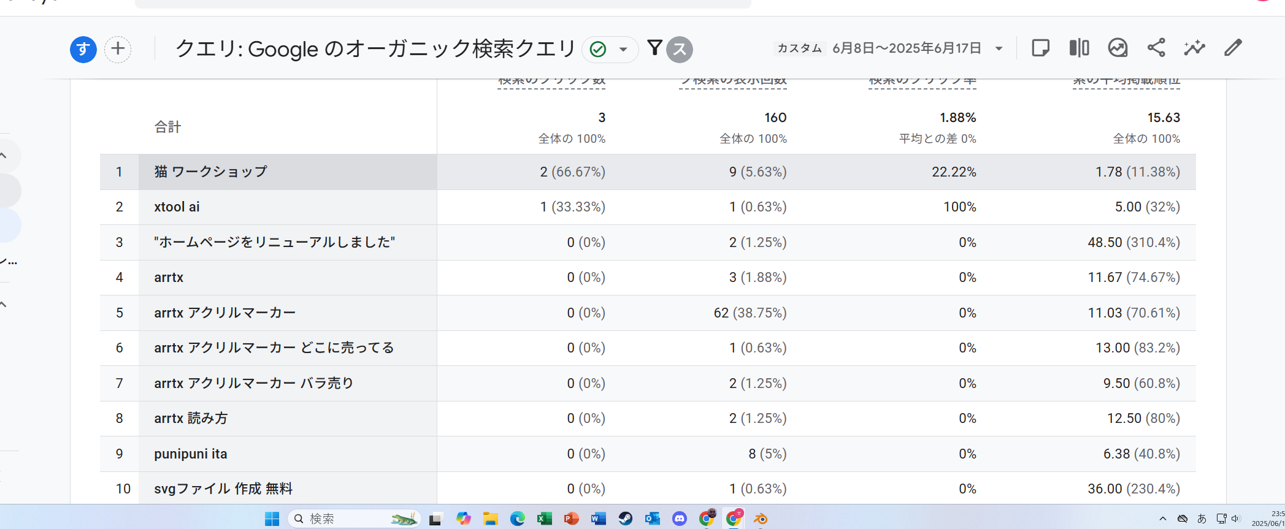Click the total CTR value 1.88%
This screenshot has height=529, width=1285.
957,117
